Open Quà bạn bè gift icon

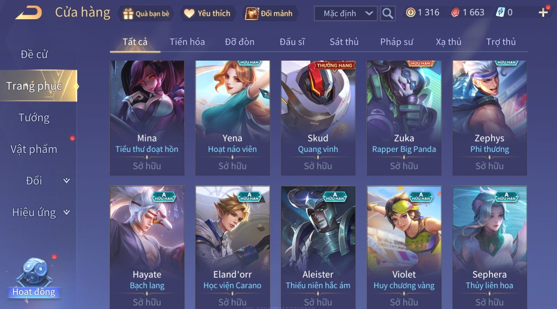point(128,14)
